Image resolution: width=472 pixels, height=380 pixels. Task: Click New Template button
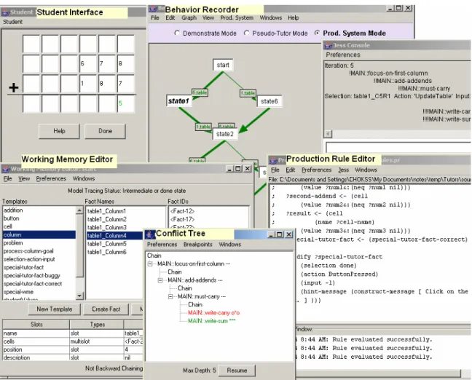[x=55, y=309]
